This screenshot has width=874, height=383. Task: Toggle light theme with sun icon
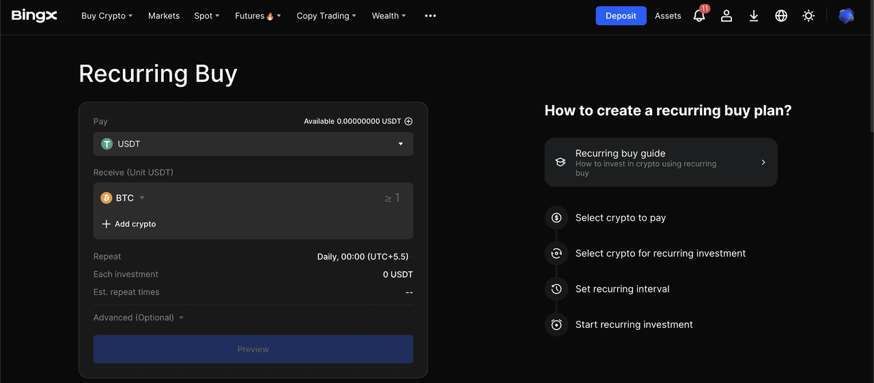click(x=808, y=16)
